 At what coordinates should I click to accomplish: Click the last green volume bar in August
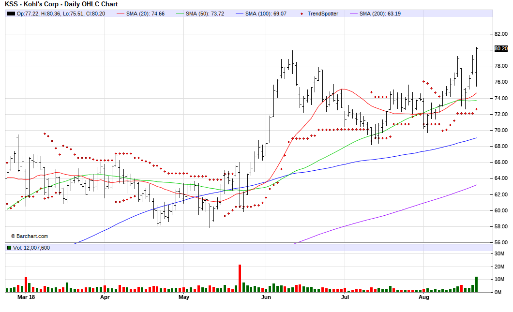pyautogui.click(x=476, y=284)
